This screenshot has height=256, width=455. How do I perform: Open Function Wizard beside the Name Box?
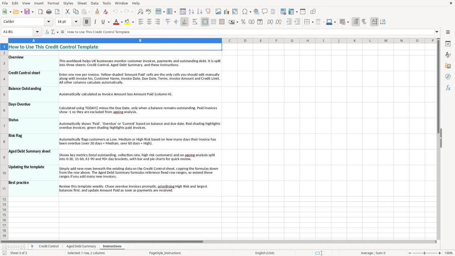pos(47,32)
